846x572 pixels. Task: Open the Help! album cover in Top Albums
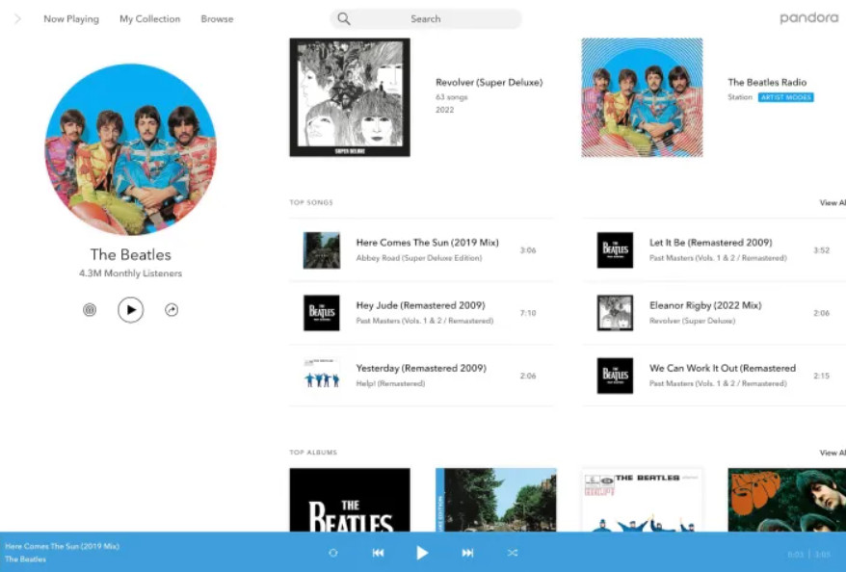coord(642,500)
